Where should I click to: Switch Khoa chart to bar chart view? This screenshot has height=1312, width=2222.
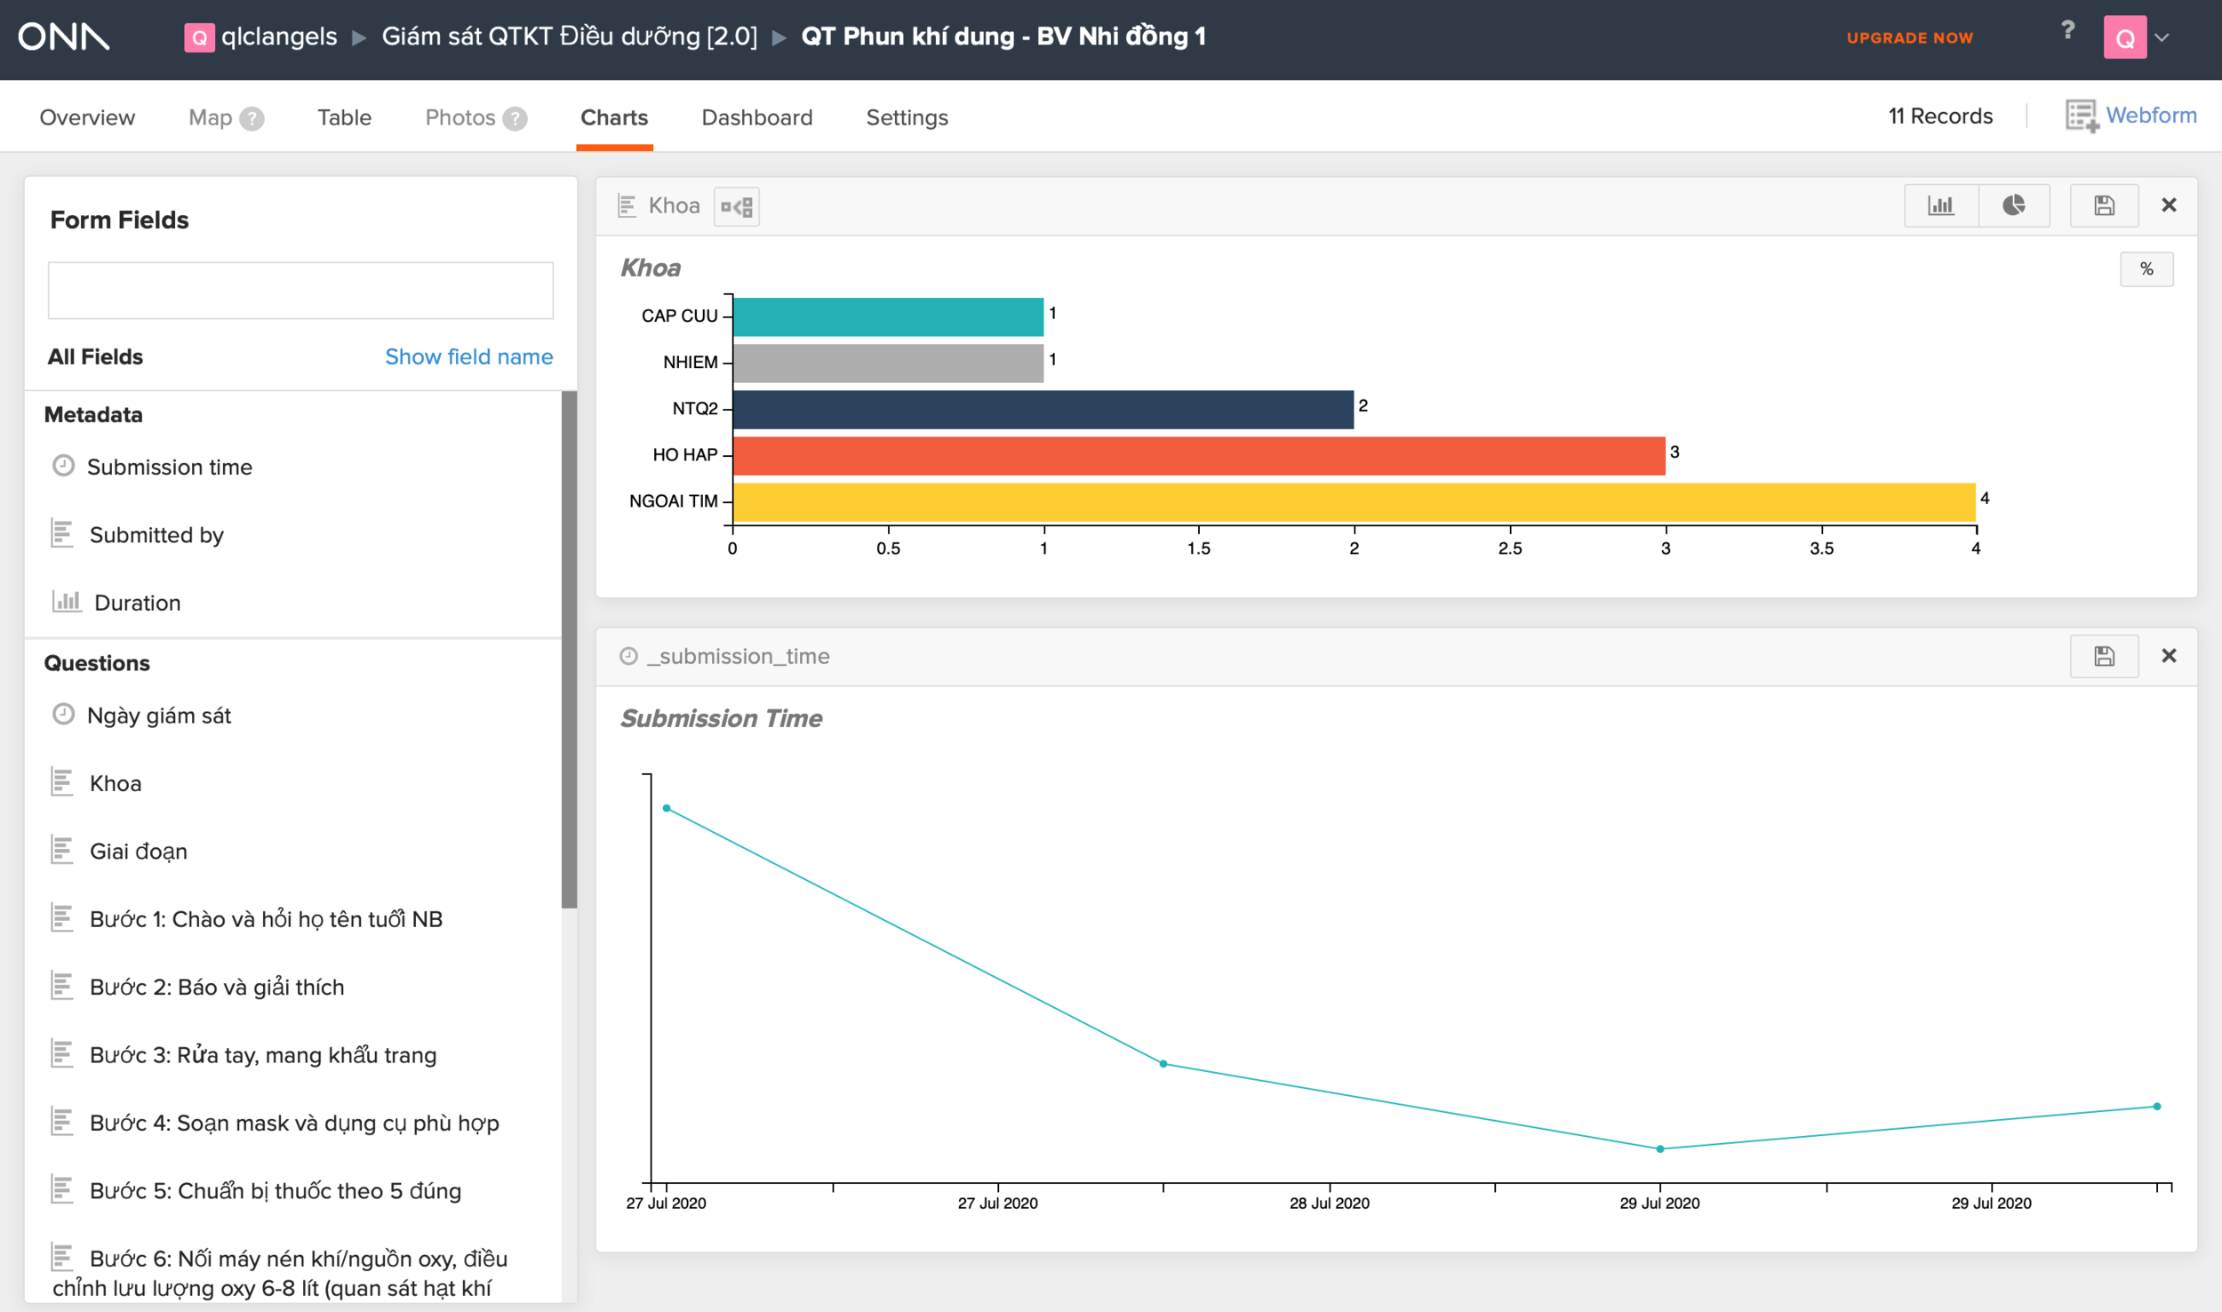[1941, 206]
